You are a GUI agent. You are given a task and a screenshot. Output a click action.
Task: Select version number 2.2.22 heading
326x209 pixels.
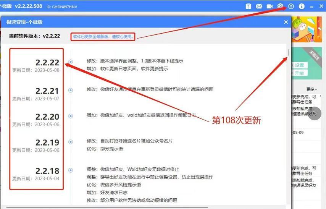pyautogui.click(x=47, y=62)
